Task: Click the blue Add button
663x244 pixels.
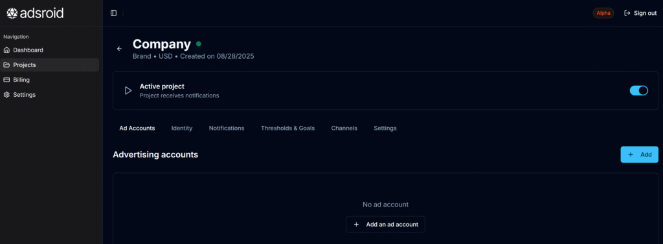Action: pos(639,155)
